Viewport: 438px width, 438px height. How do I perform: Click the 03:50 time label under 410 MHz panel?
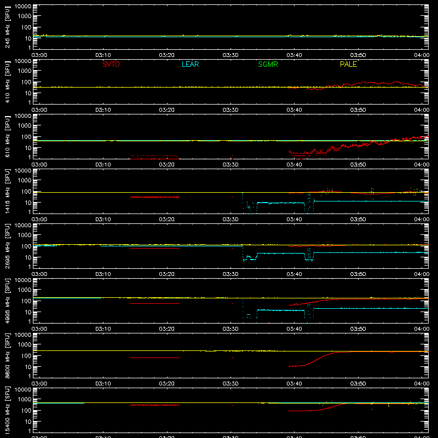(x=358, y=110)
